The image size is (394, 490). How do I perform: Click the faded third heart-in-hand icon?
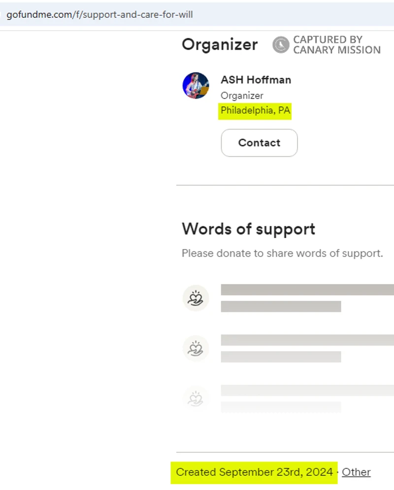click(x=196, y=398)
